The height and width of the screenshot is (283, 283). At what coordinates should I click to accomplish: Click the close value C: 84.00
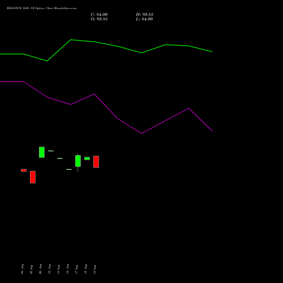(x=99, y=15)
